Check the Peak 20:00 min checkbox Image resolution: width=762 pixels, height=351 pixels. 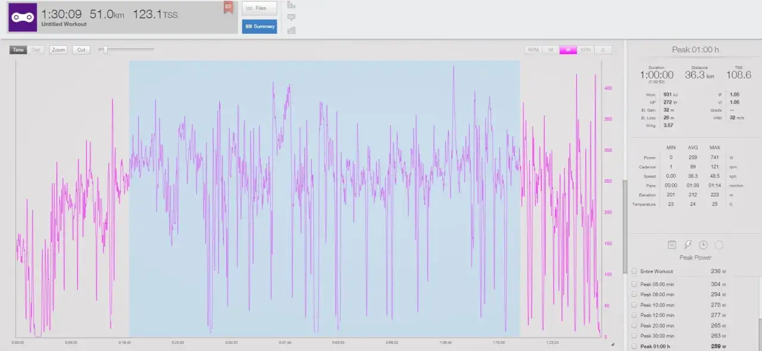click(634, 326)
